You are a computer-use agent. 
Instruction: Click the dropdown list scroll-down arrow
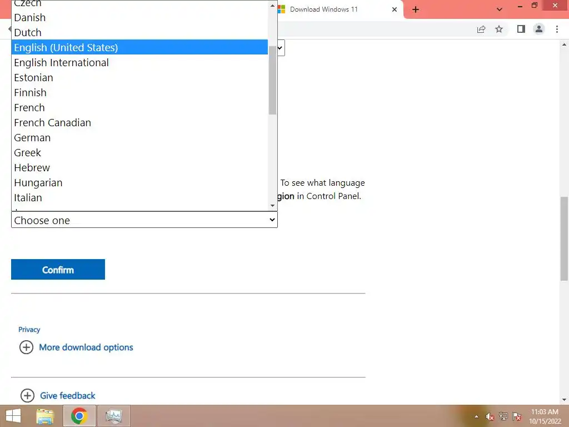pos(272,206)
